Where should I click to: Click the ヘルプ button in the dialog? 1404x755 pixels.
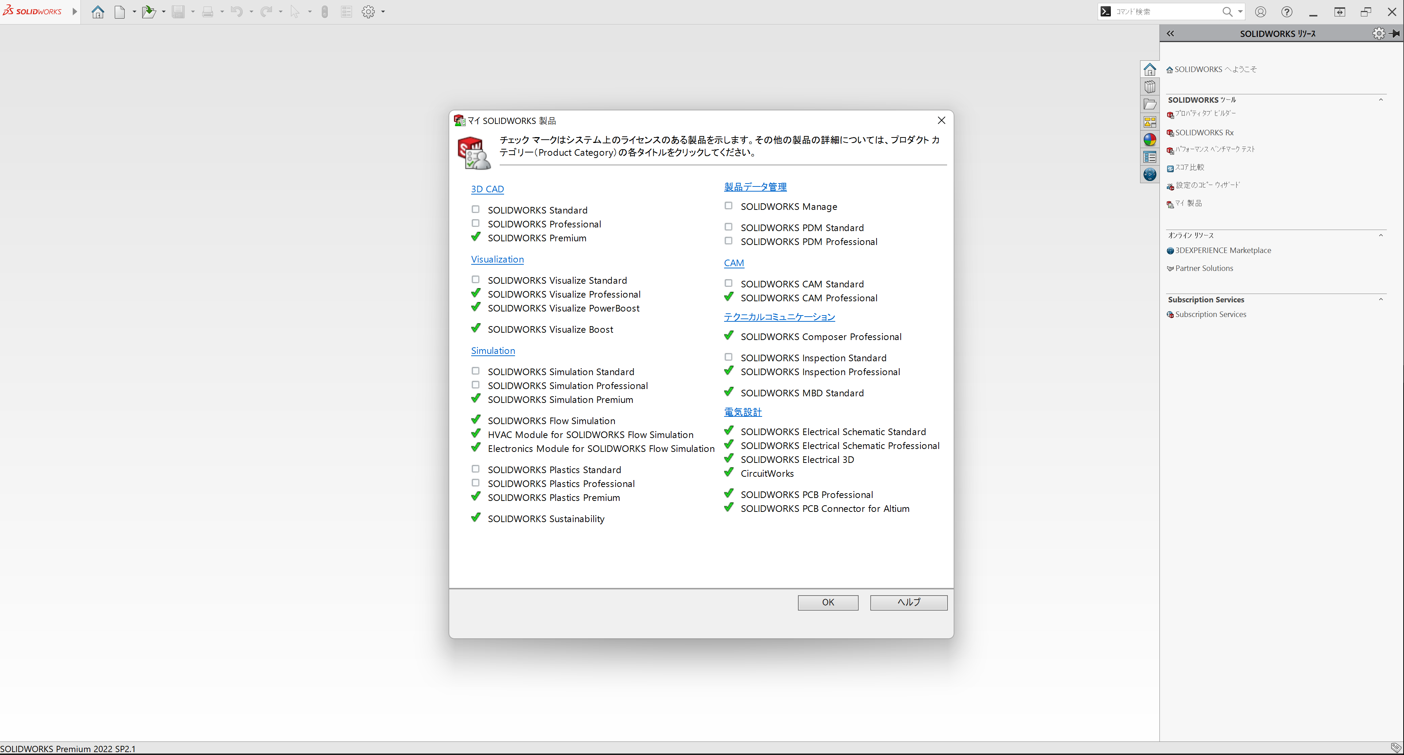[x=909, y=603]
